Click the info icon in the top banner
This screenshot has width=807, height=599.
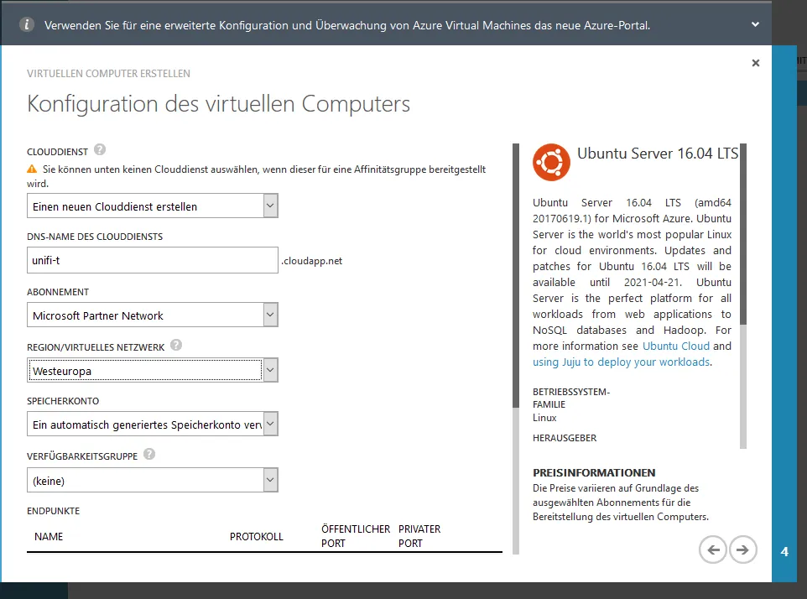tap(26, 24)
